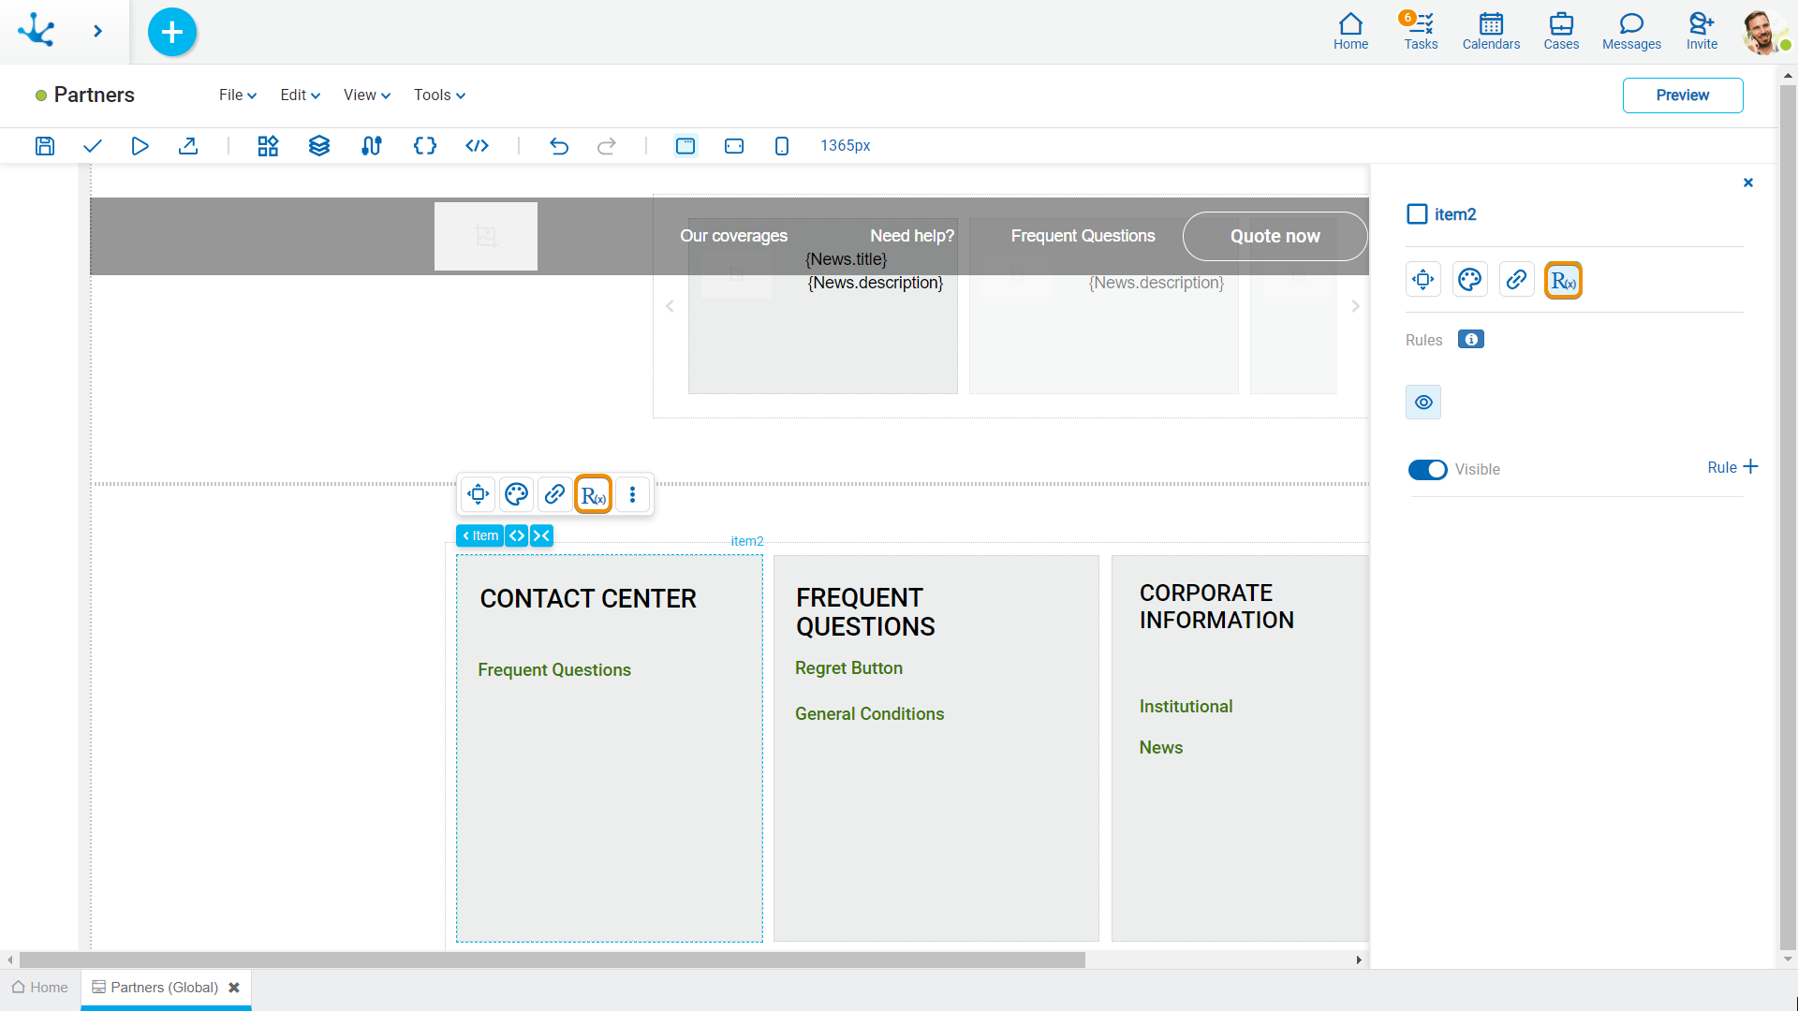Open the View dropdown menu
The width and height of the screenshot is (1798, 1011).
tap(363, 94)
